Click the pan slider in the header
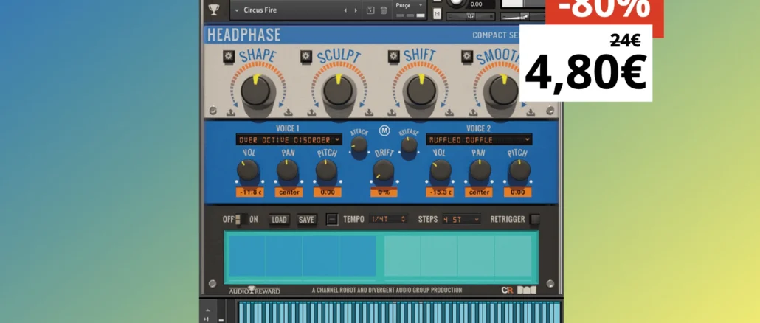The width and height of the screenshot is (760, 323). pyautogui.click(x=471, y=16)
